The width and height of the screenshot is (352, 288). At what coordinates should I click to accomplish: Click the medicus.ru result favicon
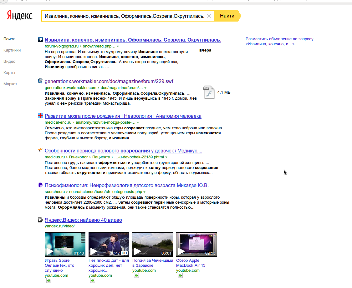click(40, 151)
